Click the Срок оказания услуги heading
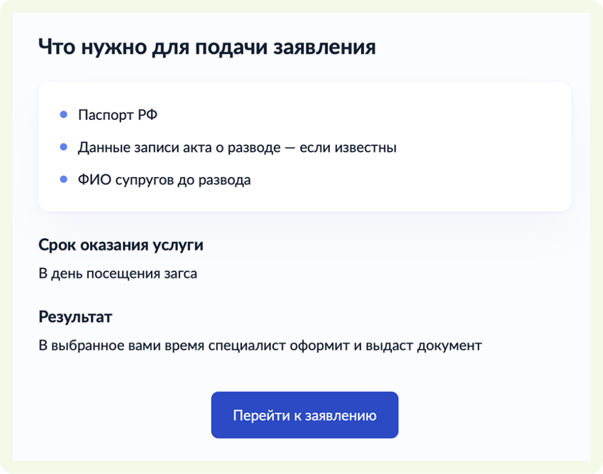Screen dimensions: 603x474 [121, 245]
